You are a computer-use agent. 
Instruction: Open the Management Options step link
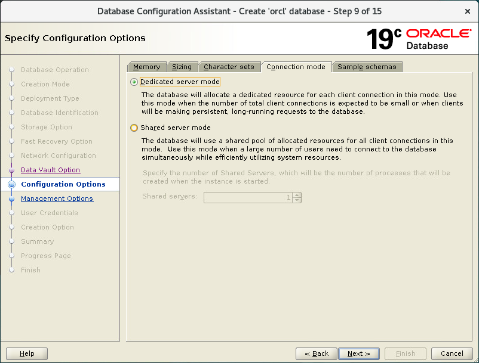coord(57,198)
